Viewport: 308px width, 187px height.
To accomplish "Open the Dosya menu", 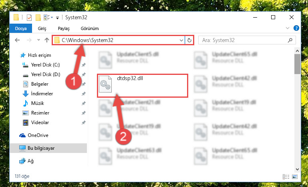I will 21,28.
